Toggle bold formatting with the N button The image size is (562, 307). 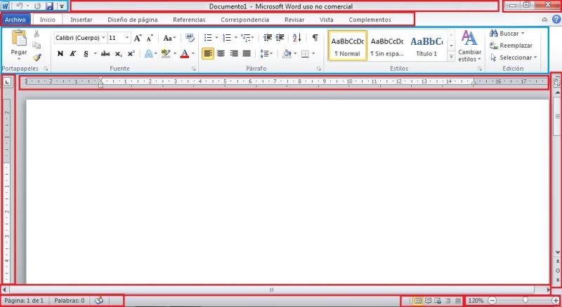pyautogui.click(x=60, y=53)
